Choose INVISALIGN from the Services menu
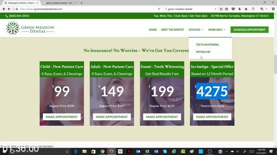The height and width of the screenshot is (155, 277). point(203,52)
